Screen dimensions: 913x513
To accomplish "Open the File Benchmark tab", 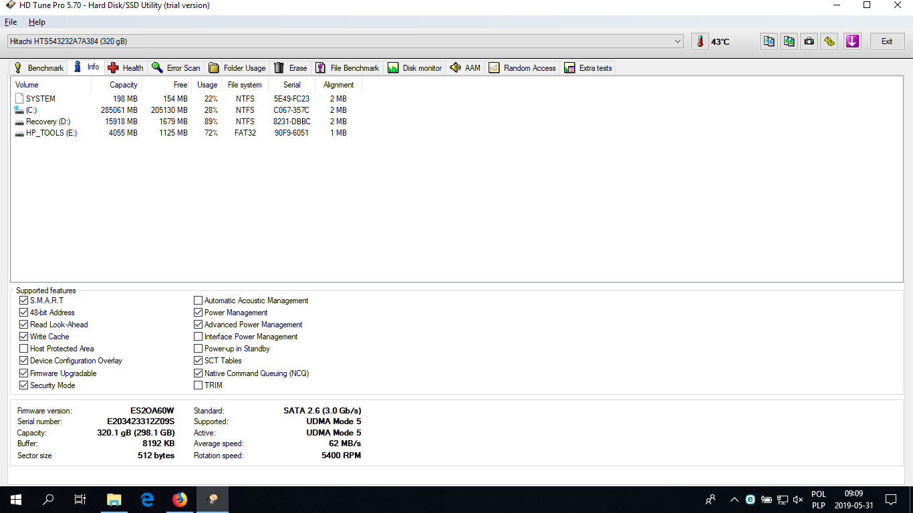I will click(x=348, y=67).
